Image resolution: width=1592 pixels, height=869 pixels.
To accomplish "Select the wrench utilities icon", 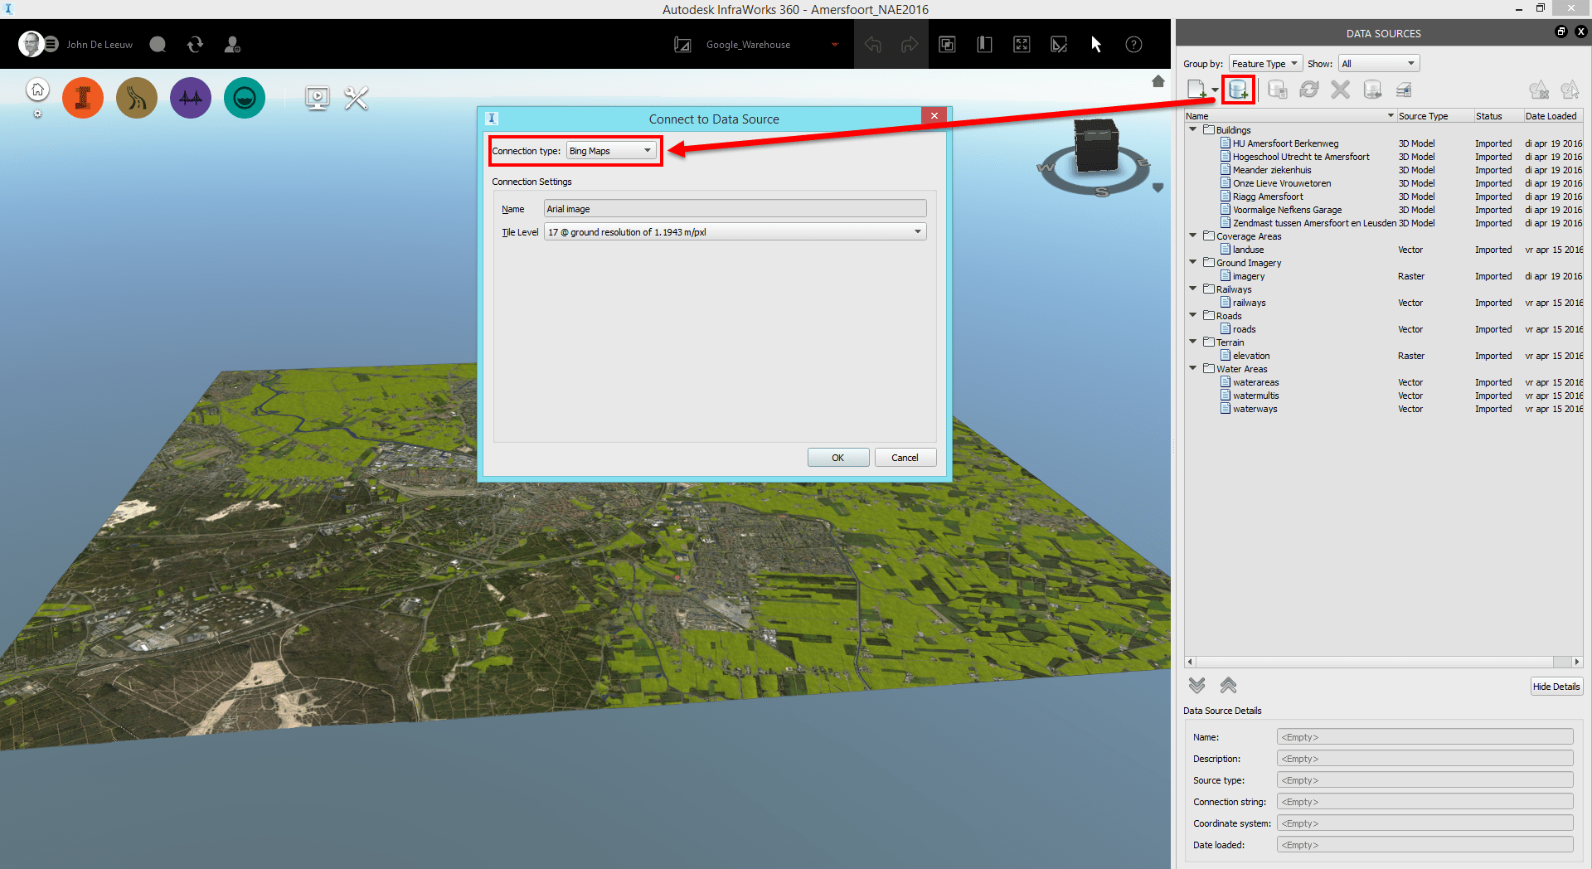I will click(356, 98).
